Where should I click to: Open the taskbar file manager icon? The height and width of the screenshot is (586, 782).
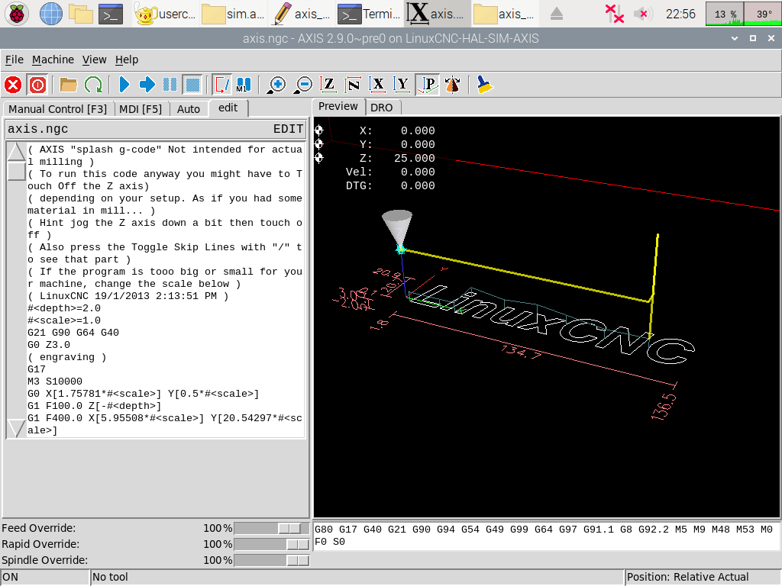click(x=81, y=14)
